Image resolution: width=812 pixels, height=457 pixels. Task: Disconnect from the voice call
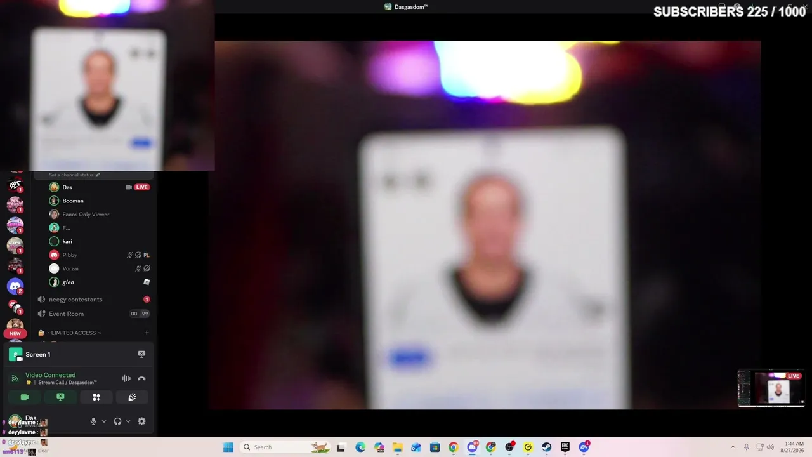point(141,379)
